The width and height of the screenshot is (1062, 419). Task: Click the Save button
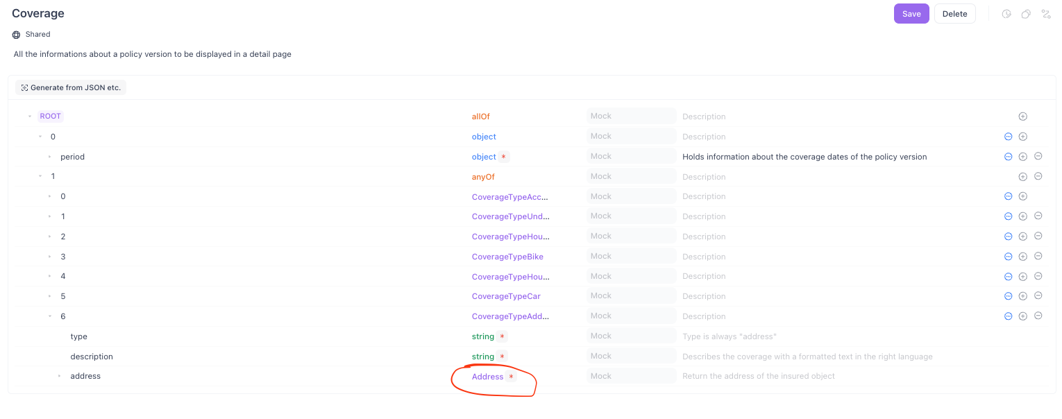click(x=911, y=14)
